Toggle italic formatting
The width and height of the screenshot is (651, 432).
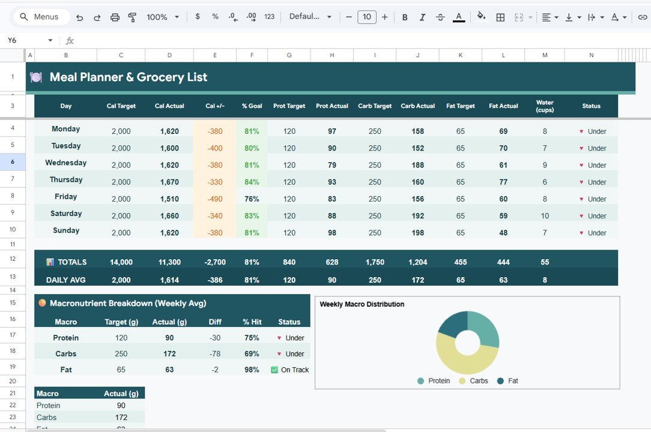(x=422, y=17)
